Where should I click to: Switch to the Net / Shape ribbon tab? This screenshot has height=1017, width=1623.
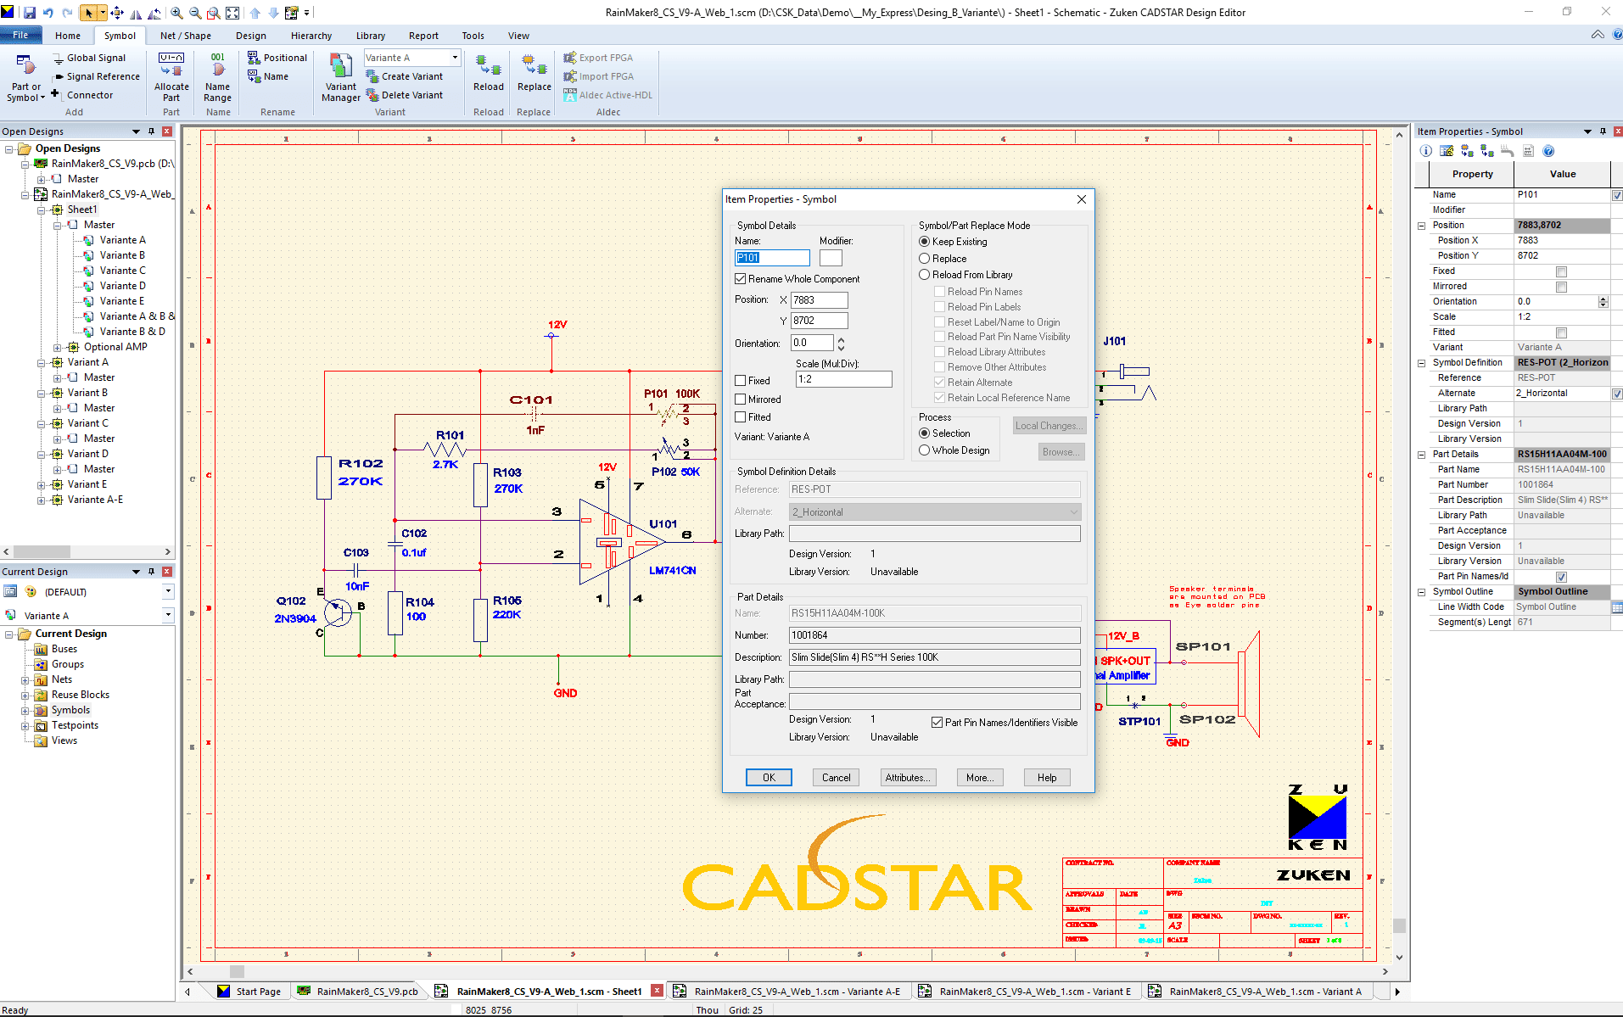click(x=186, y=36)
